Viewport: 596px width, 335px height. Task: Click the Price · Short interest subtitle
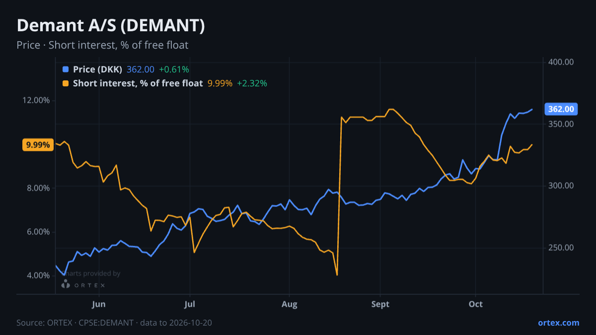[x=102, y=45]
